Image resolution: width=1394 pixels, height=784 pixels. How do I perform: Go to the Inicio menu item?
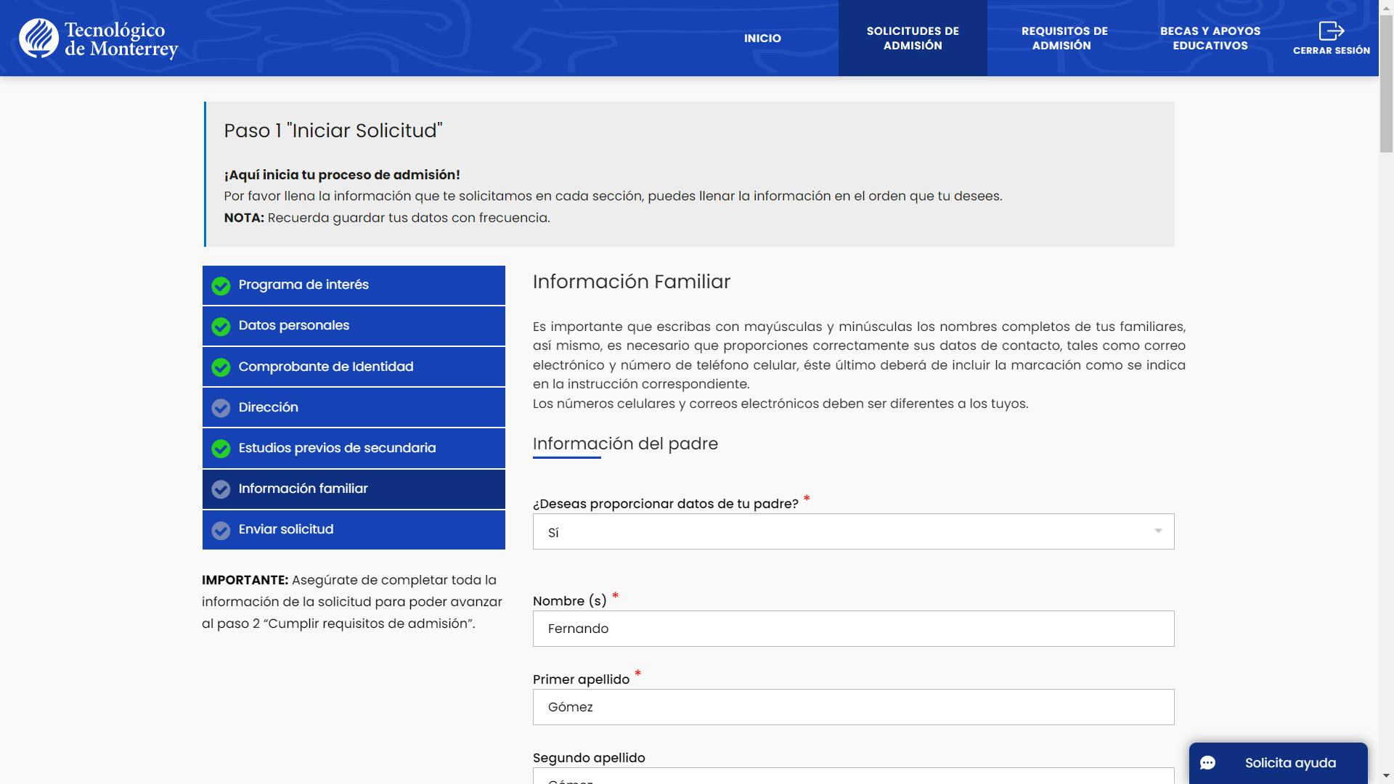coord(762,38)
